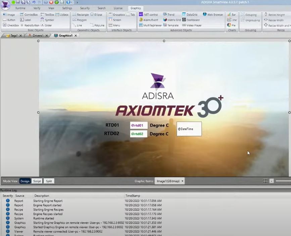The height and width of the screenshot is (236, 291).
Task: Open the Runtime ribbon tab
Action: (x=20, y=8)
